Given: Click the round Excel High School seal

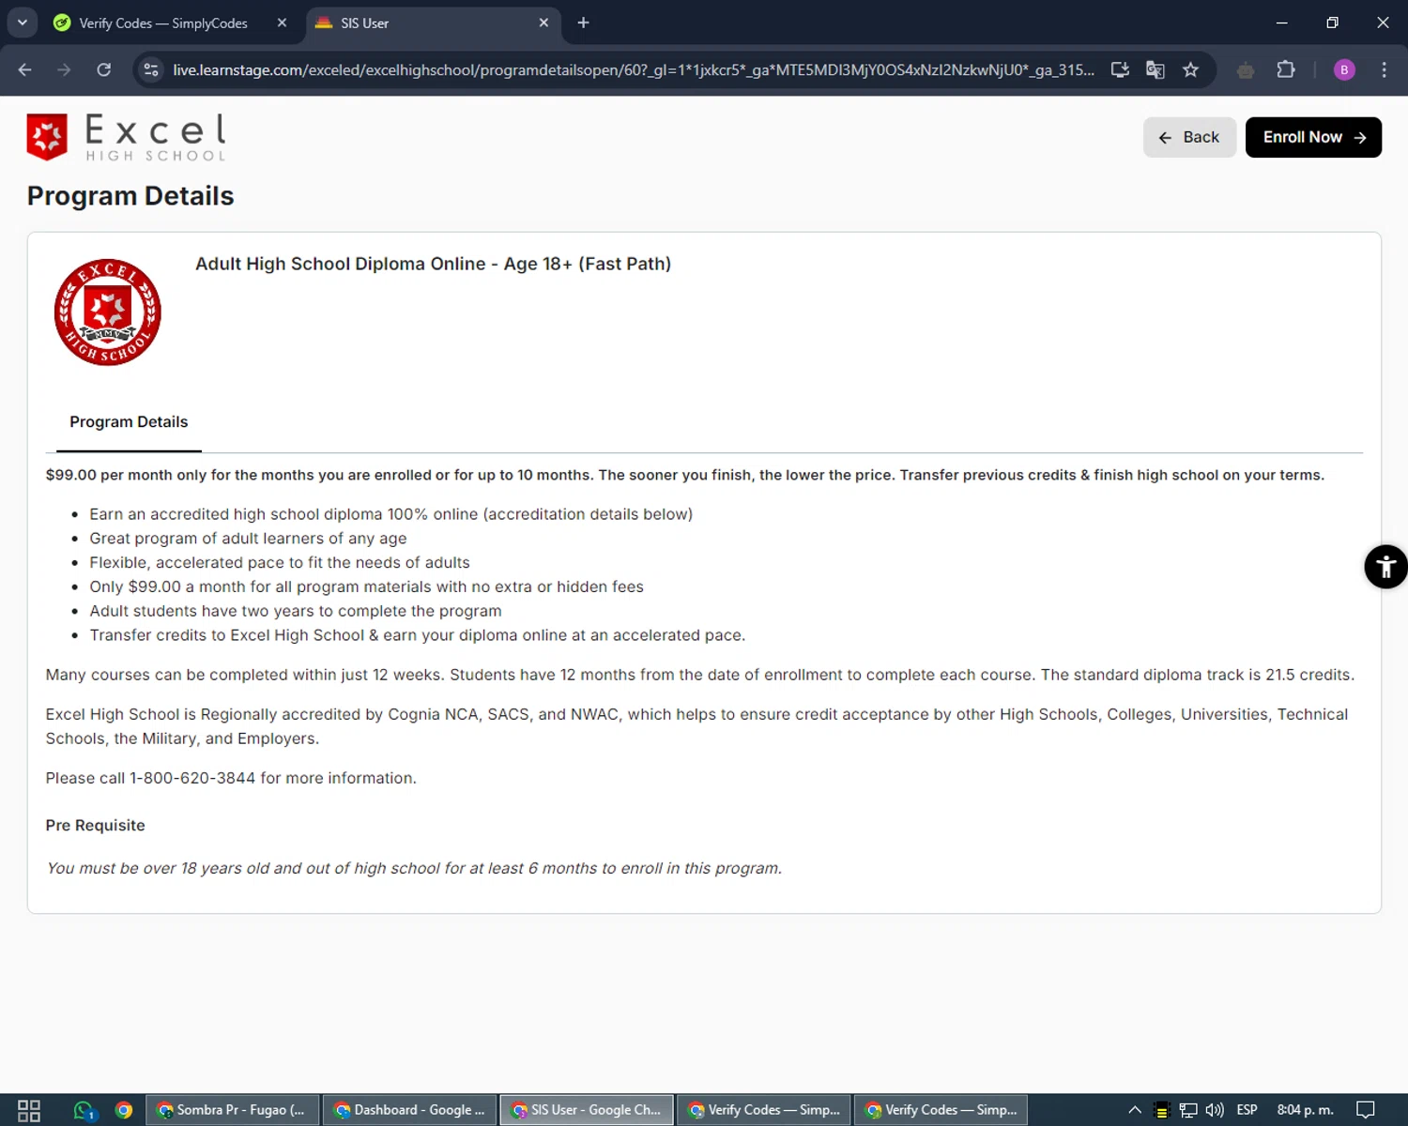Looking at the screenshot, I should (108, 312).
